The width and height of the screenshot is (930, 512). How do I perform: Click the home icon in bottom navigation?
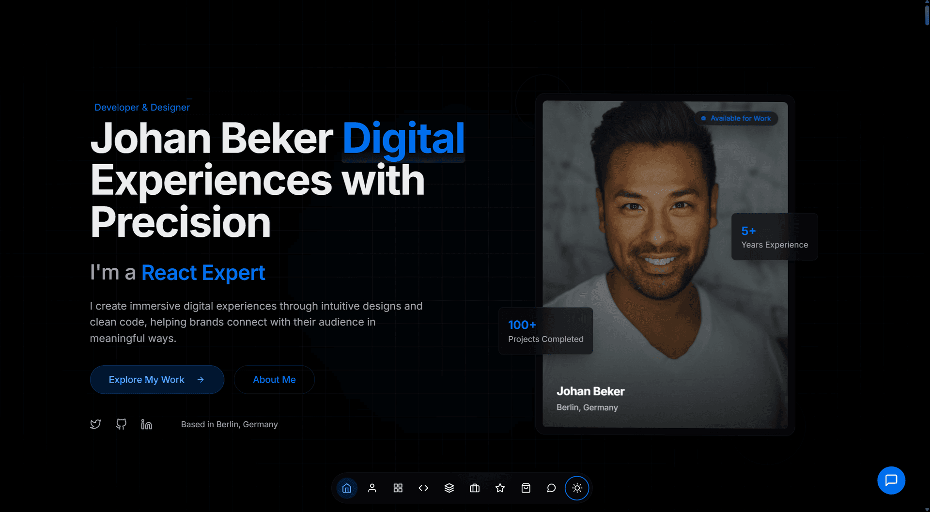coord(347,488)
